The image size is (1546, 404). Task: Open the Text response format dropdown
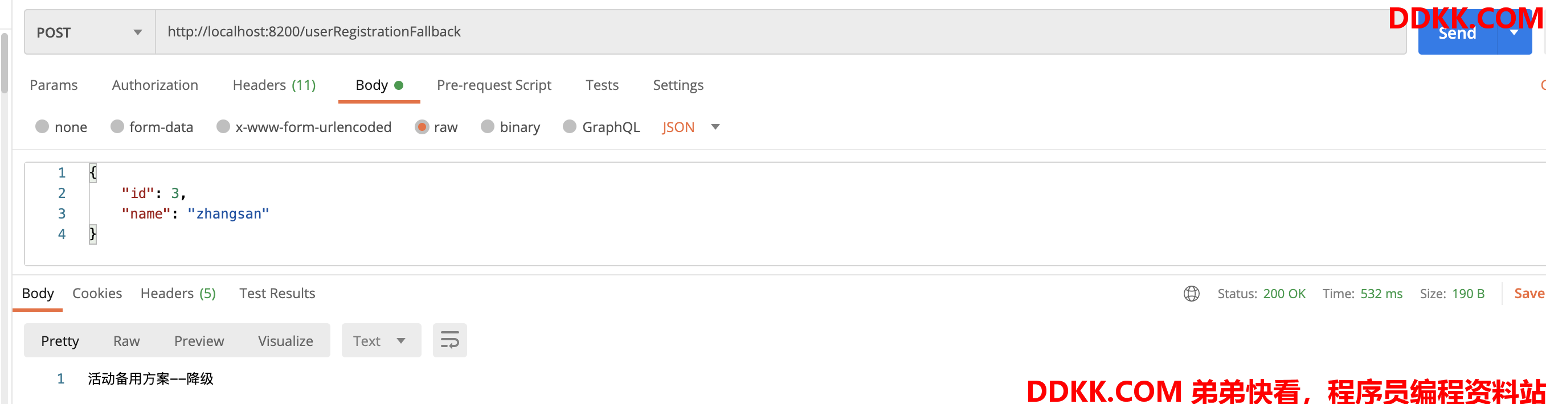tap(381, 340)
